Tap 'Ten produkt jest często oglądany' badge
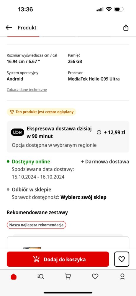136x296 pixels. coord(41,112)
